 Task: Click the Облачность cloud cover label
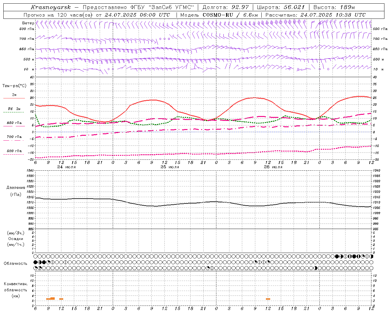[x=15, y=264]
